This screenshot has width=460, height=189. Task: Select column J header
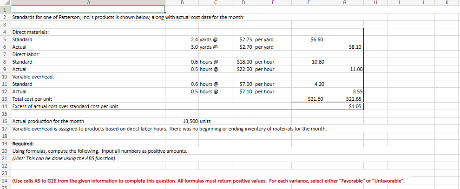point(422,3)
